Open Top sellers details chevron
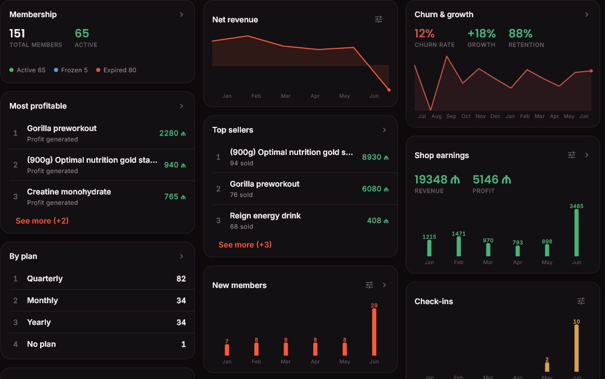605x379 pixels. 384,130
